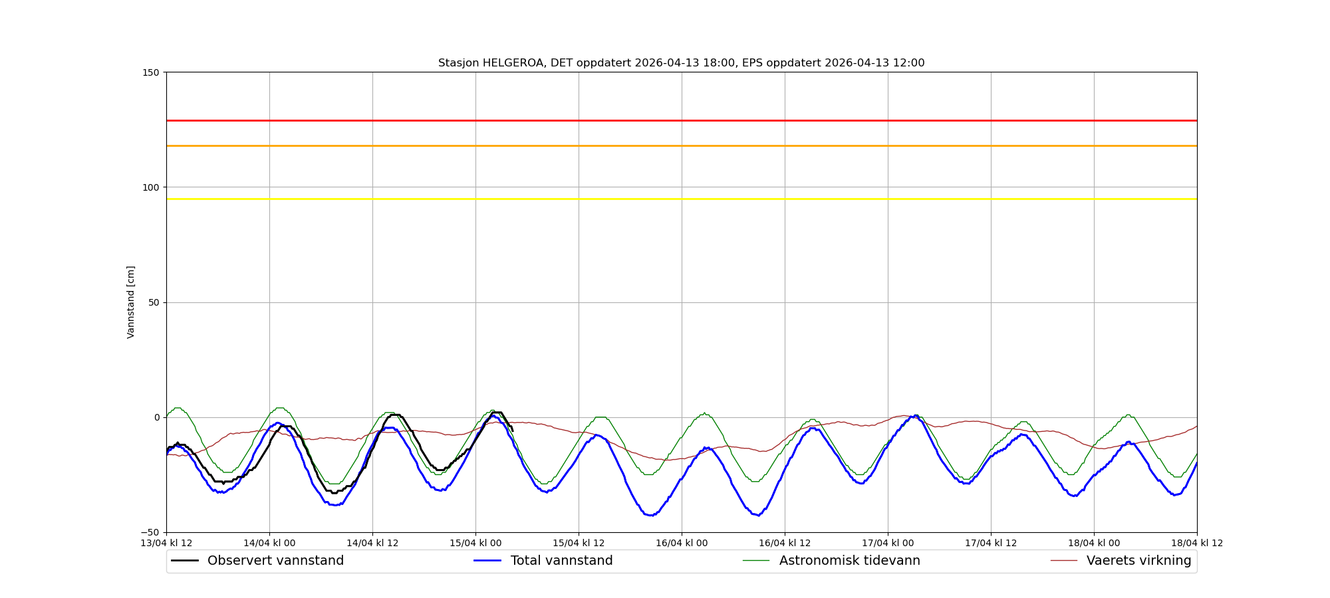Click the 'Vannstand [cm]' y-axis label
The image size is (1330, 598).
131,302
